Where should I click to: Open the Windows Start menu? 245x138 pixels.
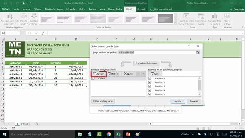(4, 134)
